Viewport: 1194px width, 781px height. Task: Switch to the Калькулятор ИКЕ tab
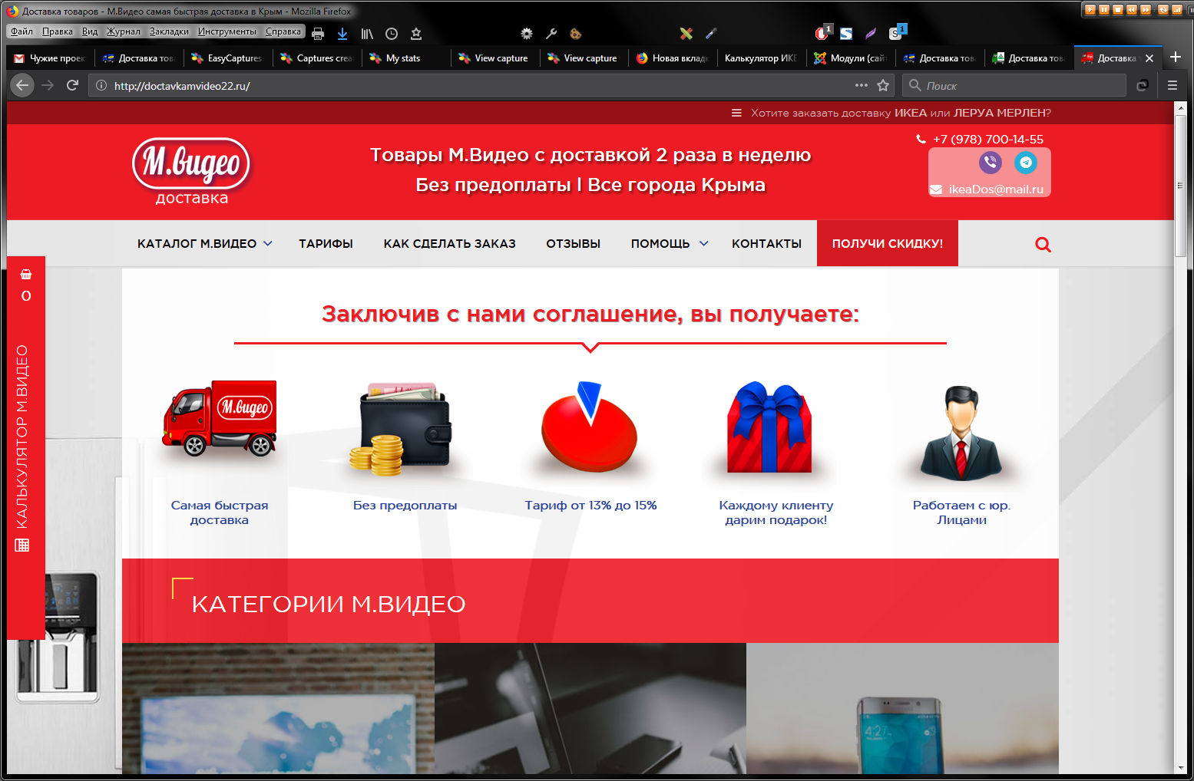(762, 58)
